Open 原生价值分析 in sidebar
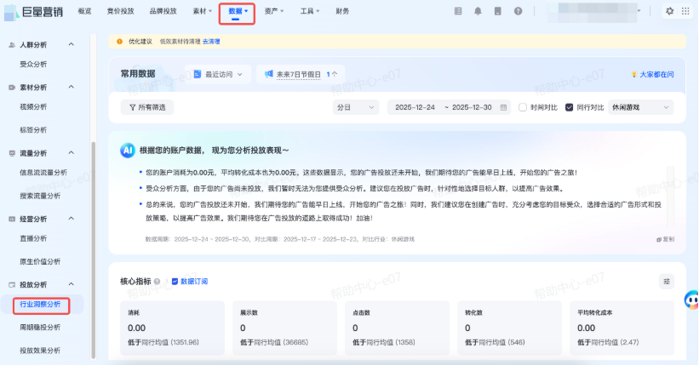 (x=40, y=261)
